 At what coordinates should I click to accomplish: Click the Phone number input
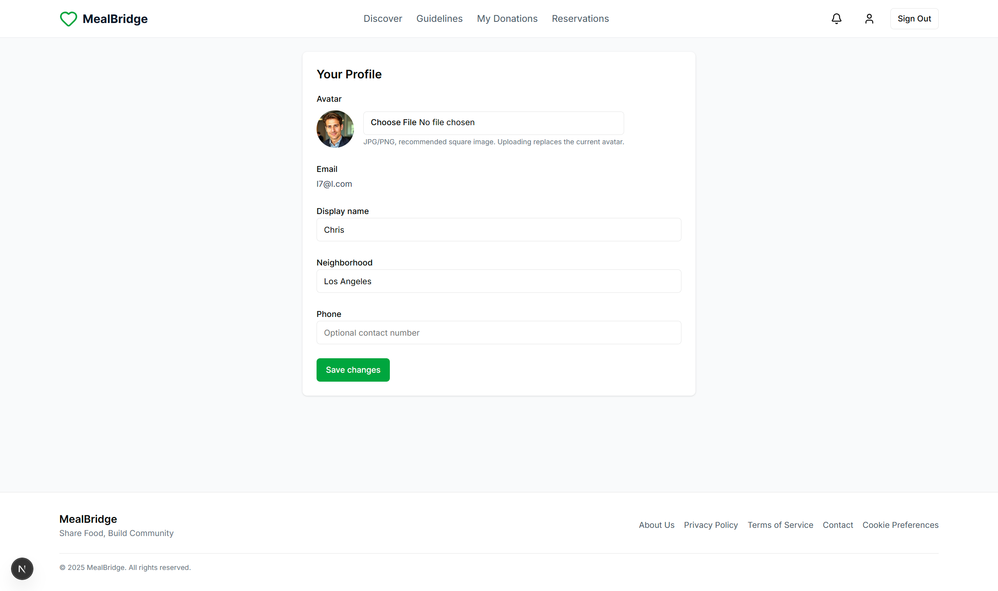[x=499, y=333]
